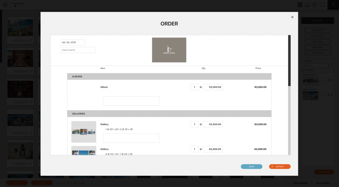Click the GALLERIES section header
The height and width of the screenshot is (187, 339).
[169, 114]
